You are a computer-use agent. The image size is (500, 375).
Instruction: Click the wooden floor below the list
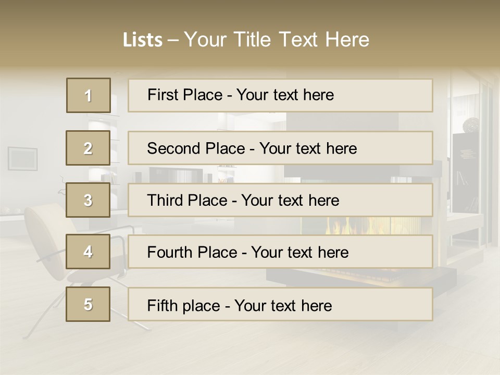[250, 349]
